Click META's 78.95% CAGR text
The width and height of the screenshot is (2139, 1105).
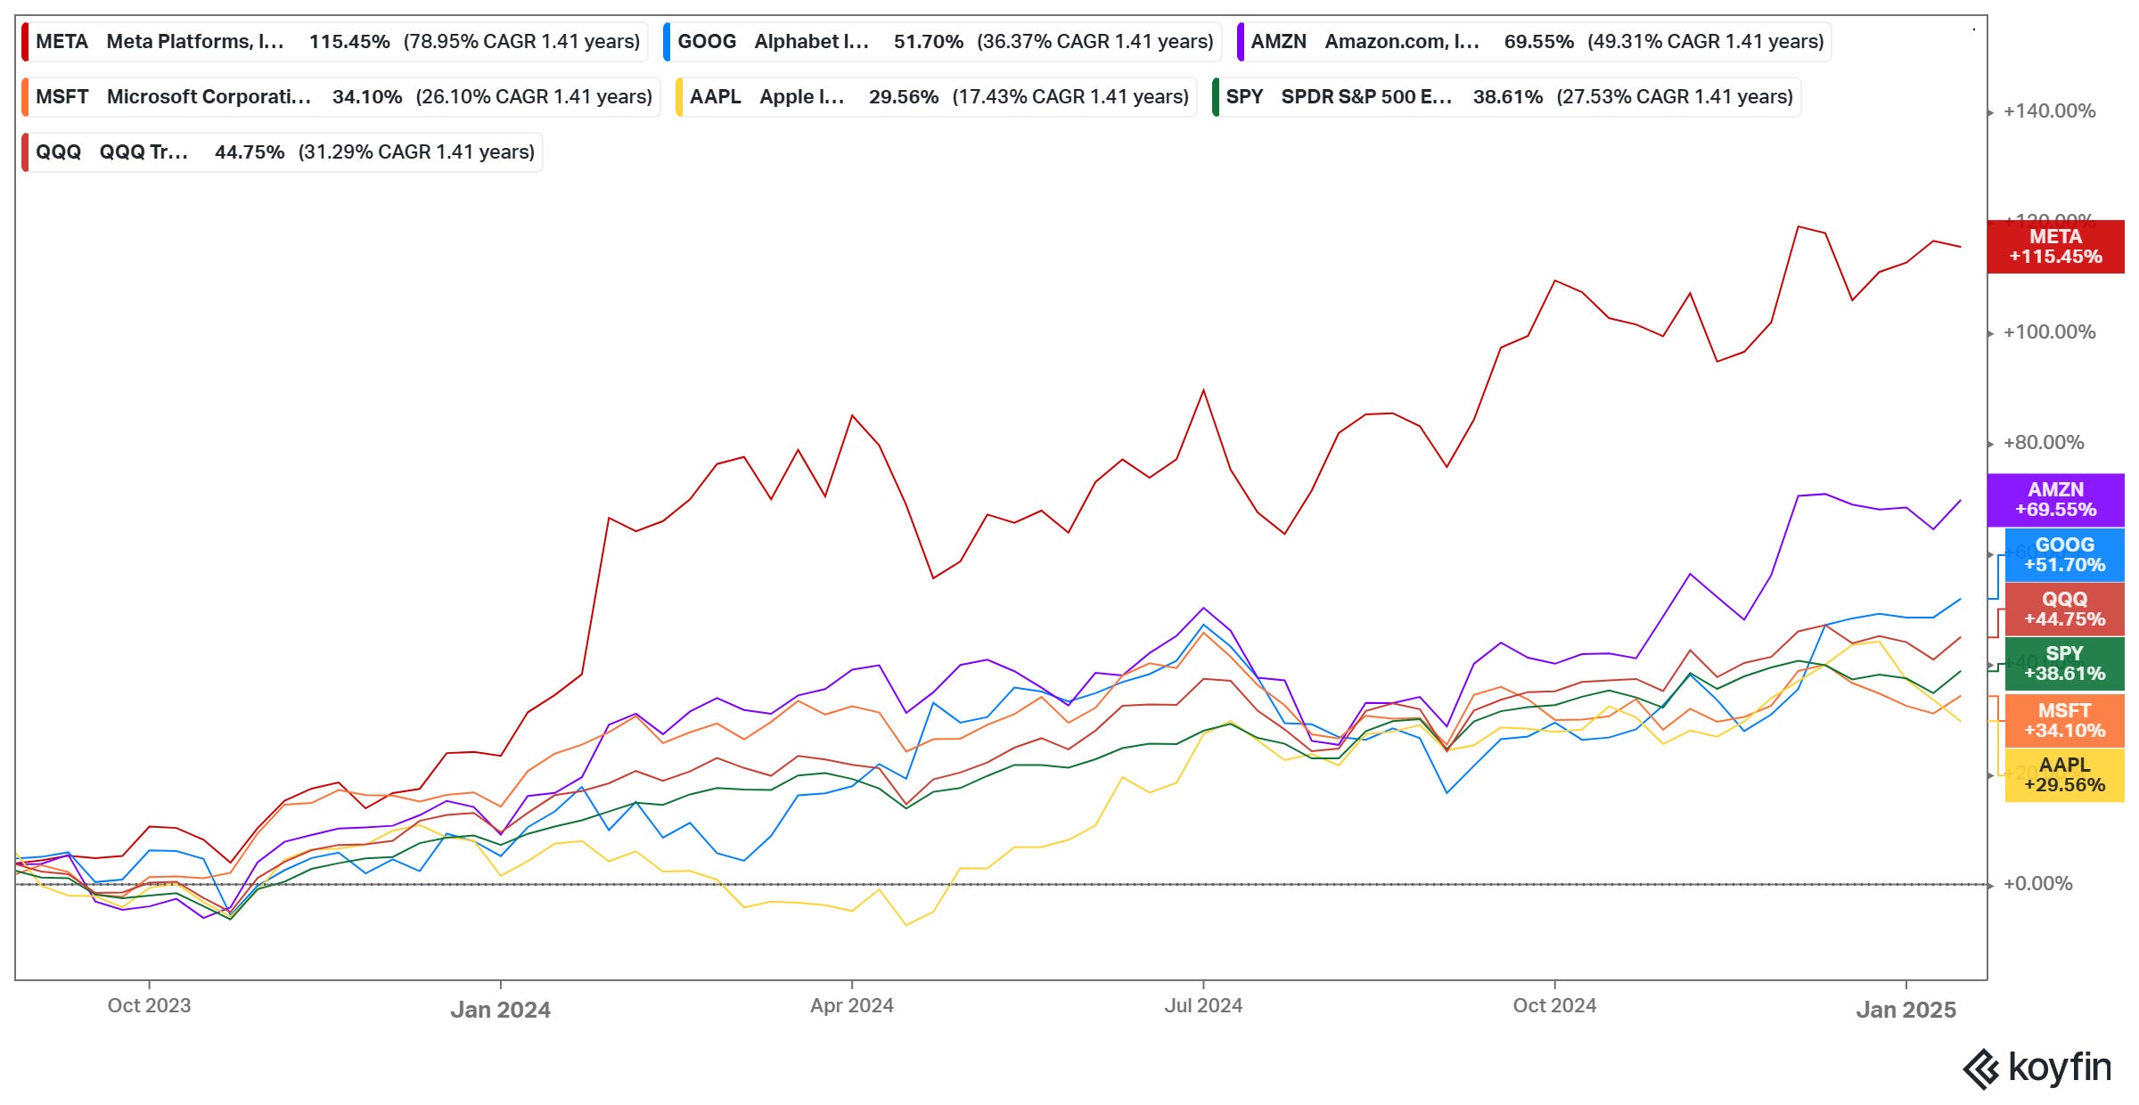point(521,42)
